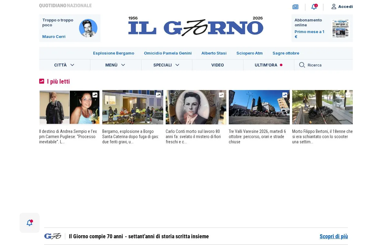Read 'Bergamo, esplosione a Borgo Santa Caterina' headline
This screenshot has height=245, width=392.
pyautogui.click(x=131, y=137)
